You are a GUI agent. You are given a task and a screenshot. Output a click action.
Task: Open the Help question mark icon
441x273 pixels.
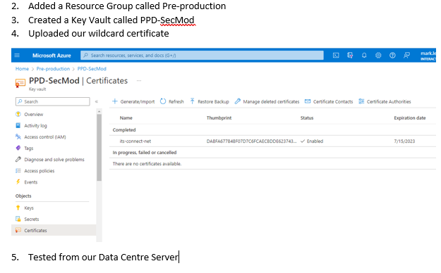tap(392, 56)
